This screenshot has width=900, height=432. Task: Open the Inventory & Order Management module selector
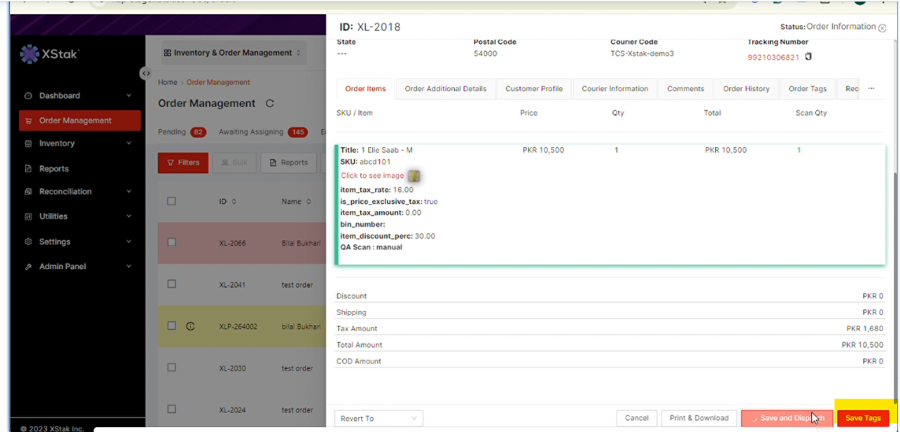[232, 53]
